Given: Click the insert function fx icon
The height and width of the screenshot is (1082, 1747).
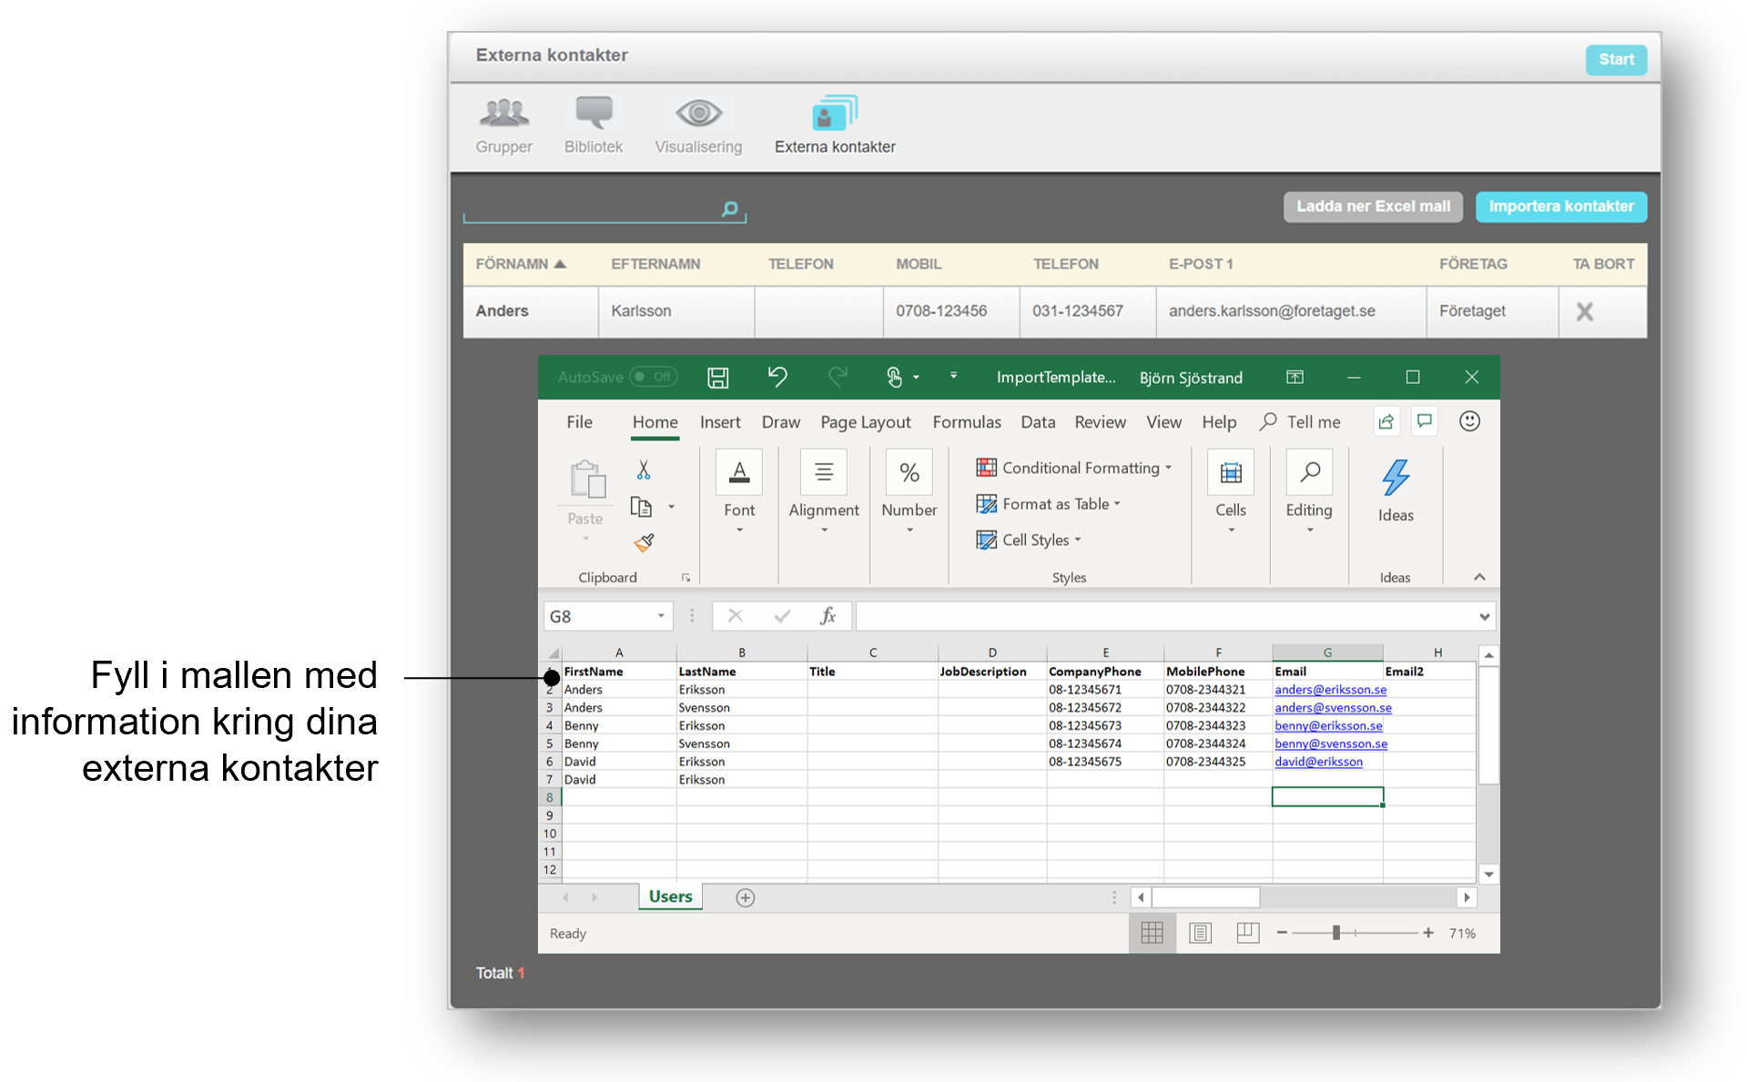Looking at the screenshot, I should (x=828, y=616).
